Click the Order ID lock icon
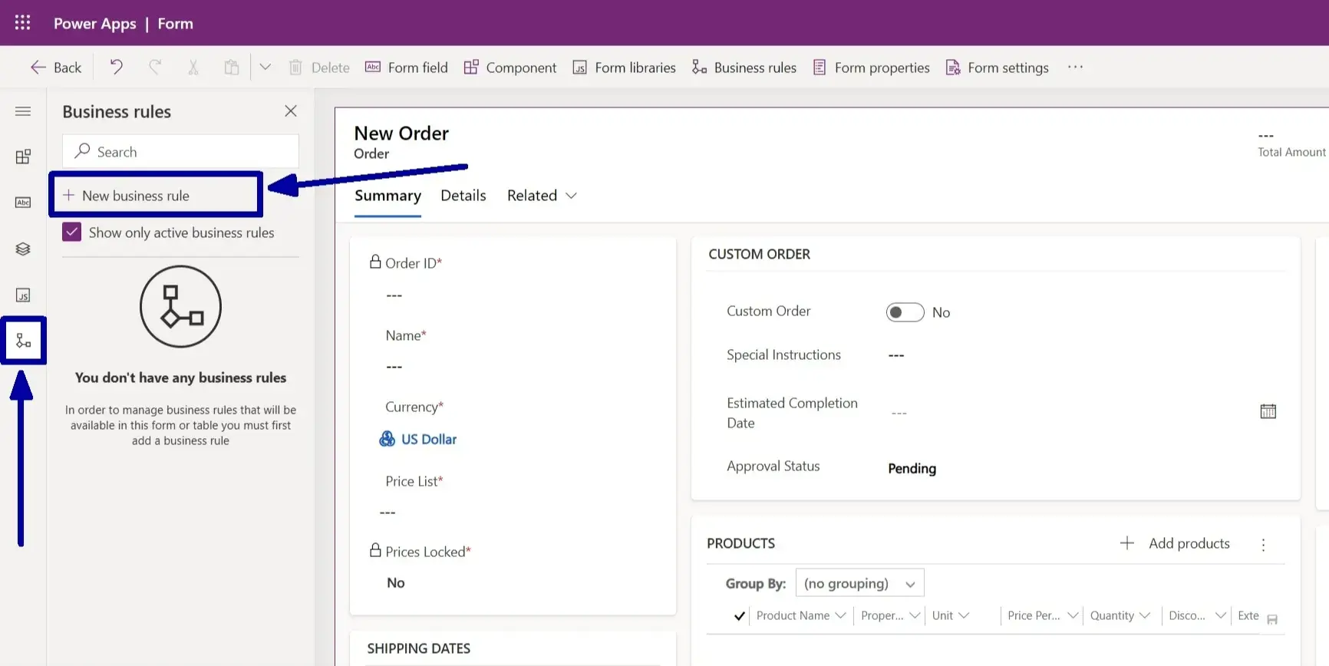This screenshot has height=666, width=1329. [375, 262]
